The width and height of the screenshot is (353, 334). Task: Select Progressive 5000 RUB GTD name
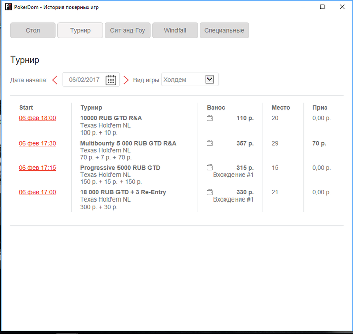[120, 168]
